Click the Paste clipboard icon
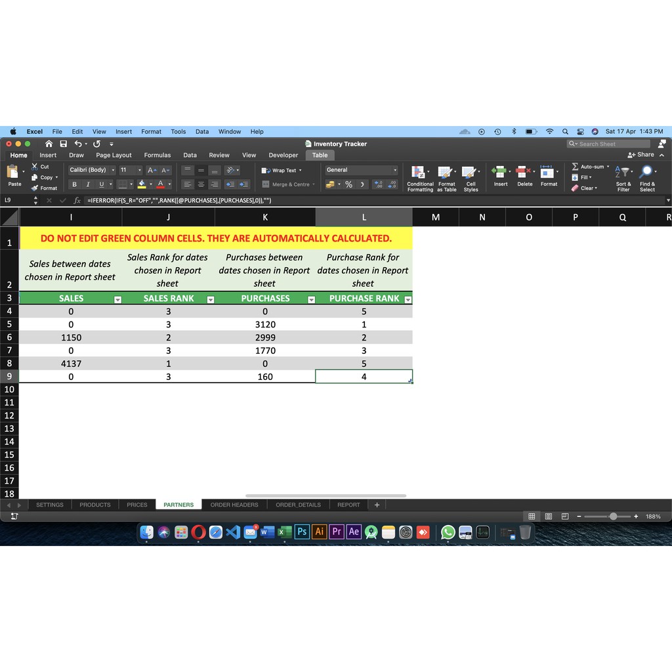The width and height of the screenshot is (672, 672). point(14,173)
